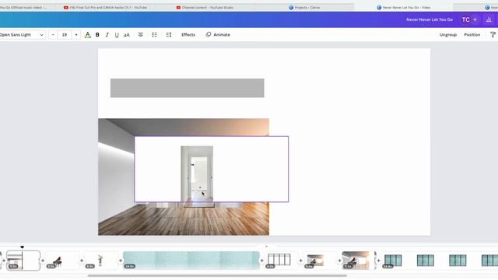Click Ungroup in the toolbar

click(448, 35)
